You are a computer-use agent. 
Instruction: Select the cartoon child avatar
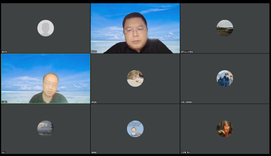135,129
